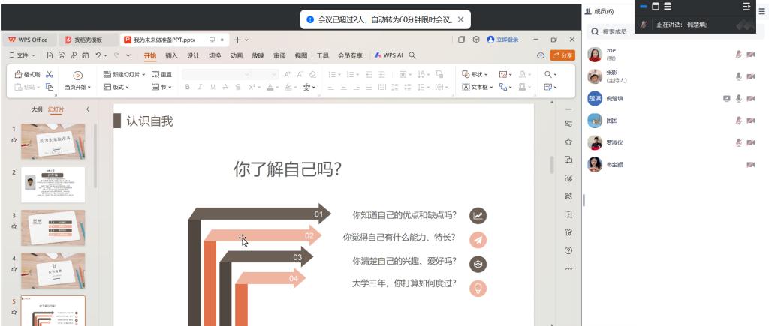This screenshot has width=769, height=326.
Task: Switch to the 审阅 ribbon tab
Action: pyautogui.click(x=279, y=55)
